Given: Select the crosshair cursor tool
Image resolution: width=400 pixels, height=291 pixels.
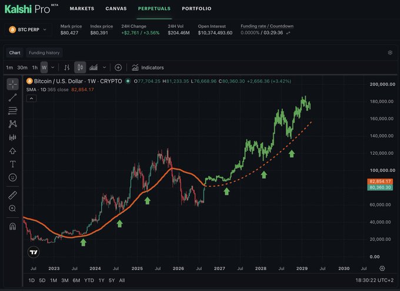Looking at the screenshot, I should [x=13, y=84].
